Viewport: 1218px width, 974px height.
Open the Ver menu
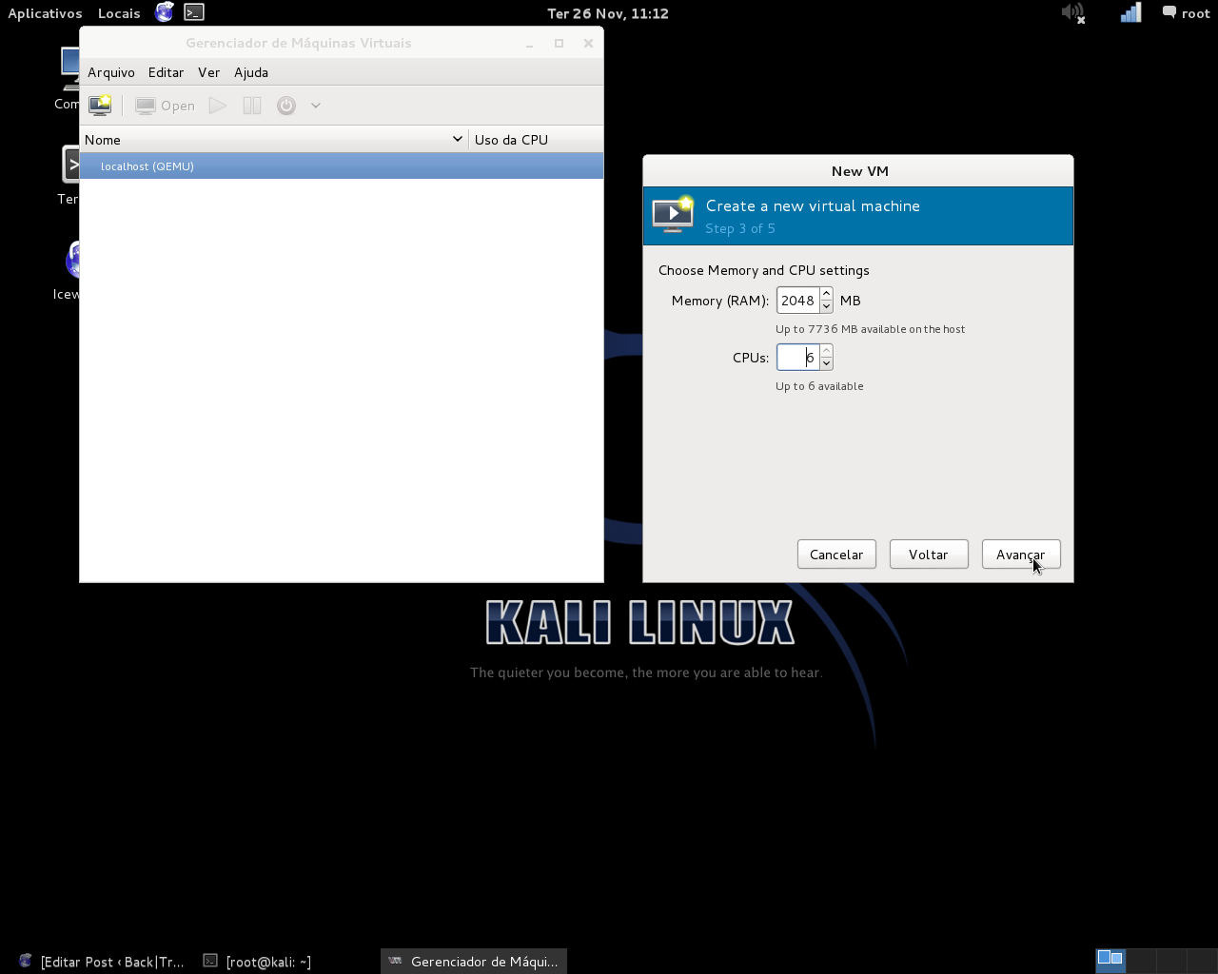pos(208,72)
